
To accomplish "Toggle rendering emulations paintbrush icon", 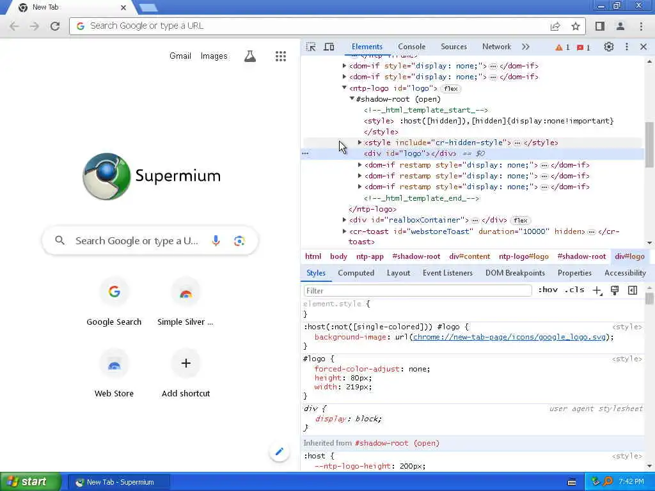I will (615, 291).
